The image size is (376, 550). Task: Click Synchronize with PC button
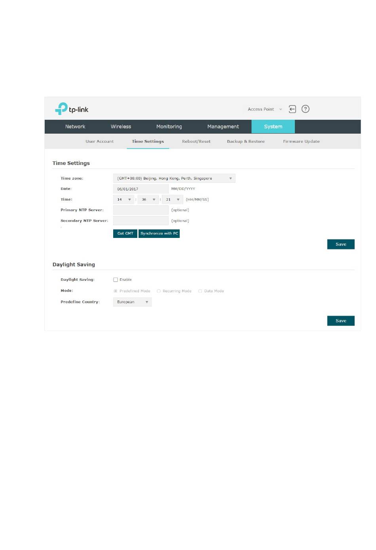tap(159, 234)
